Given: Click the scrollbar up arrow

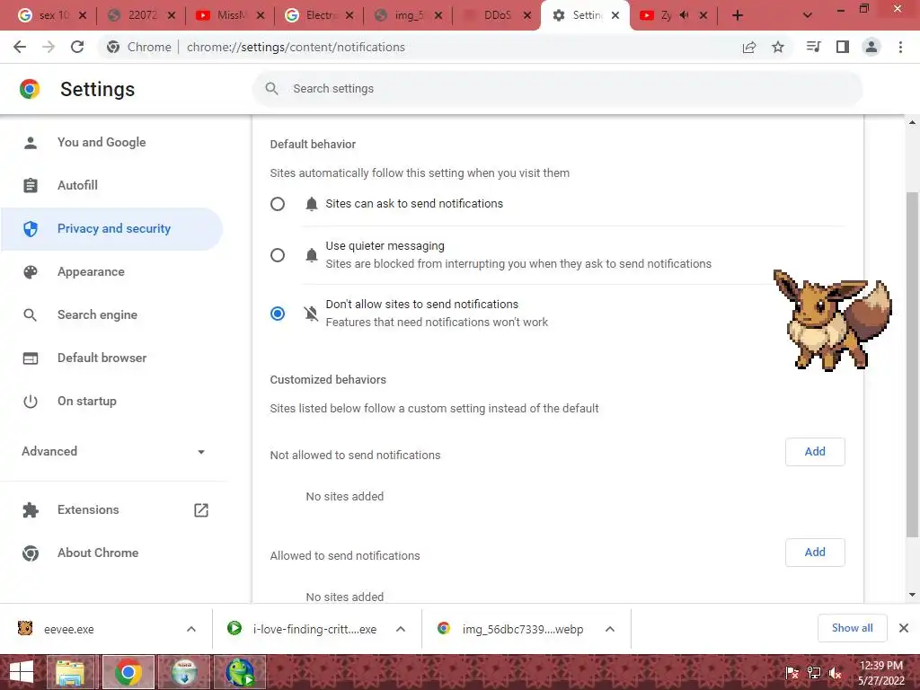Looking at the screenshot, I should click(912, 122).
